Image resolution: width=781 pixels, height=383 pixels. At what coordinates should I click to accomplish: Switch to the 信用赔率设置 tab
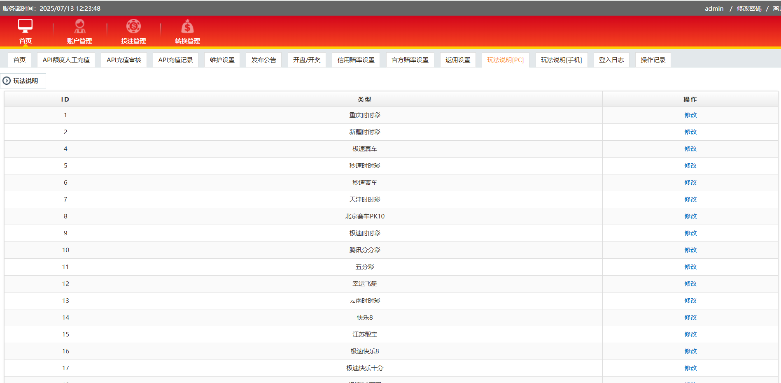coord(356,60)
